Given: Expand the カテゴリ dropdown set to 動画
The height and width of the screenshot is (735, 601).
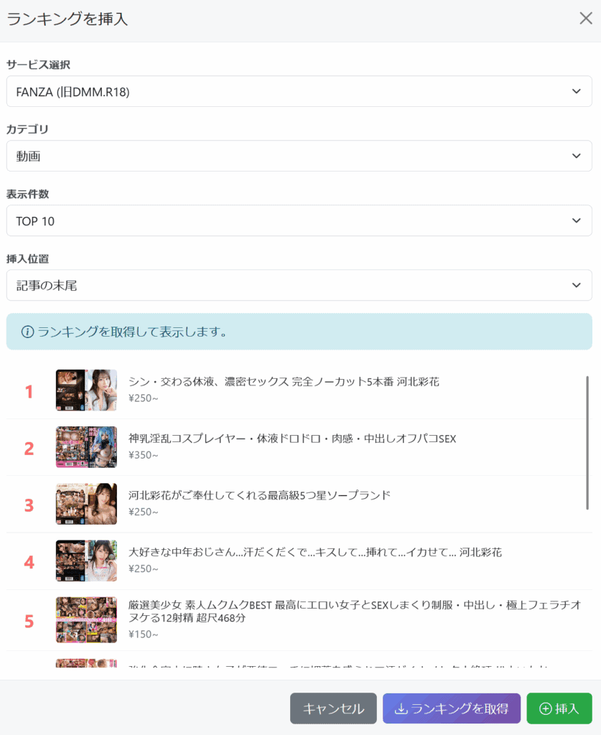Looking at the screenshot, I should 299,156.
